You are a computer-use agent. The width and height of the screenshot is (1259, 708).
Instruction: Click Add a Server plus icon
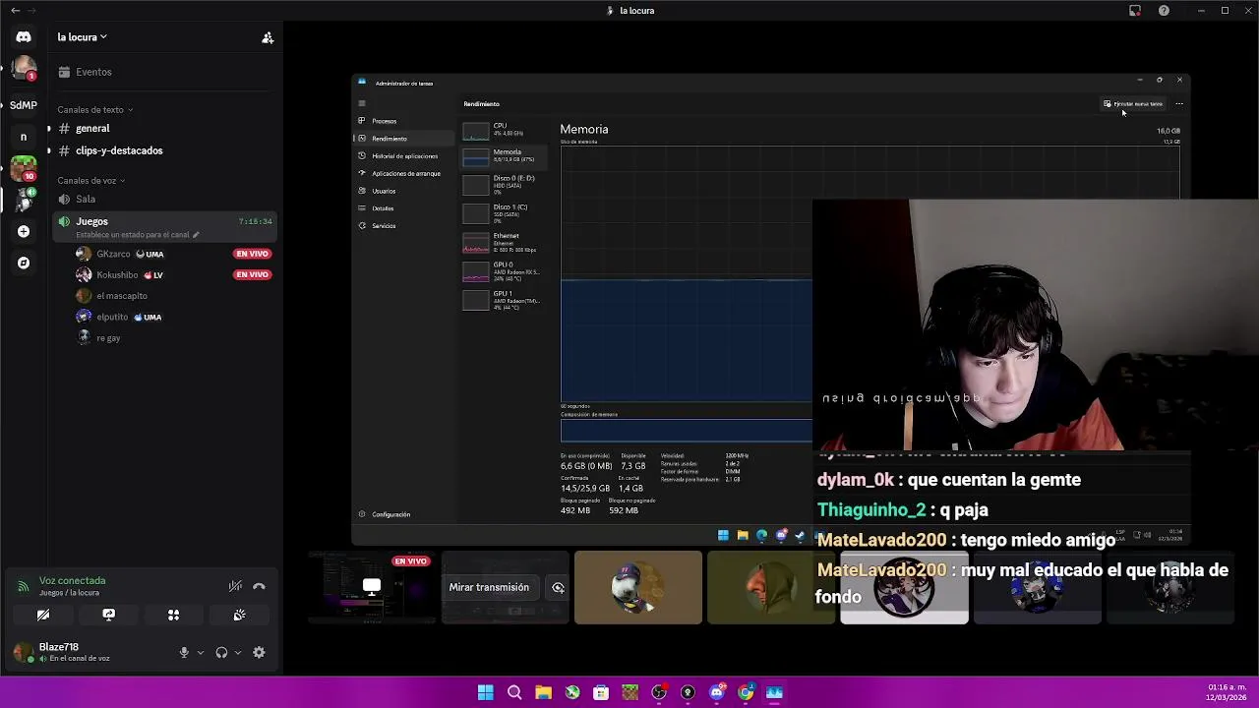[x=24, y=231]
